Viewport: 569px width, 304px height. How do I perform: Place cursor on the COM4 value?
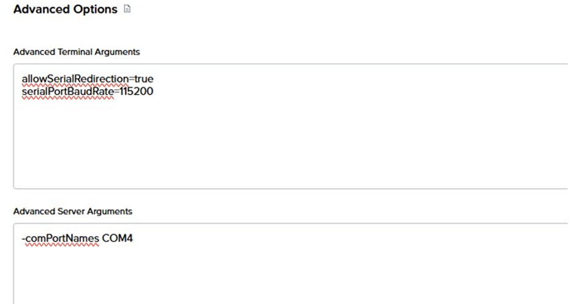point(117,238)
